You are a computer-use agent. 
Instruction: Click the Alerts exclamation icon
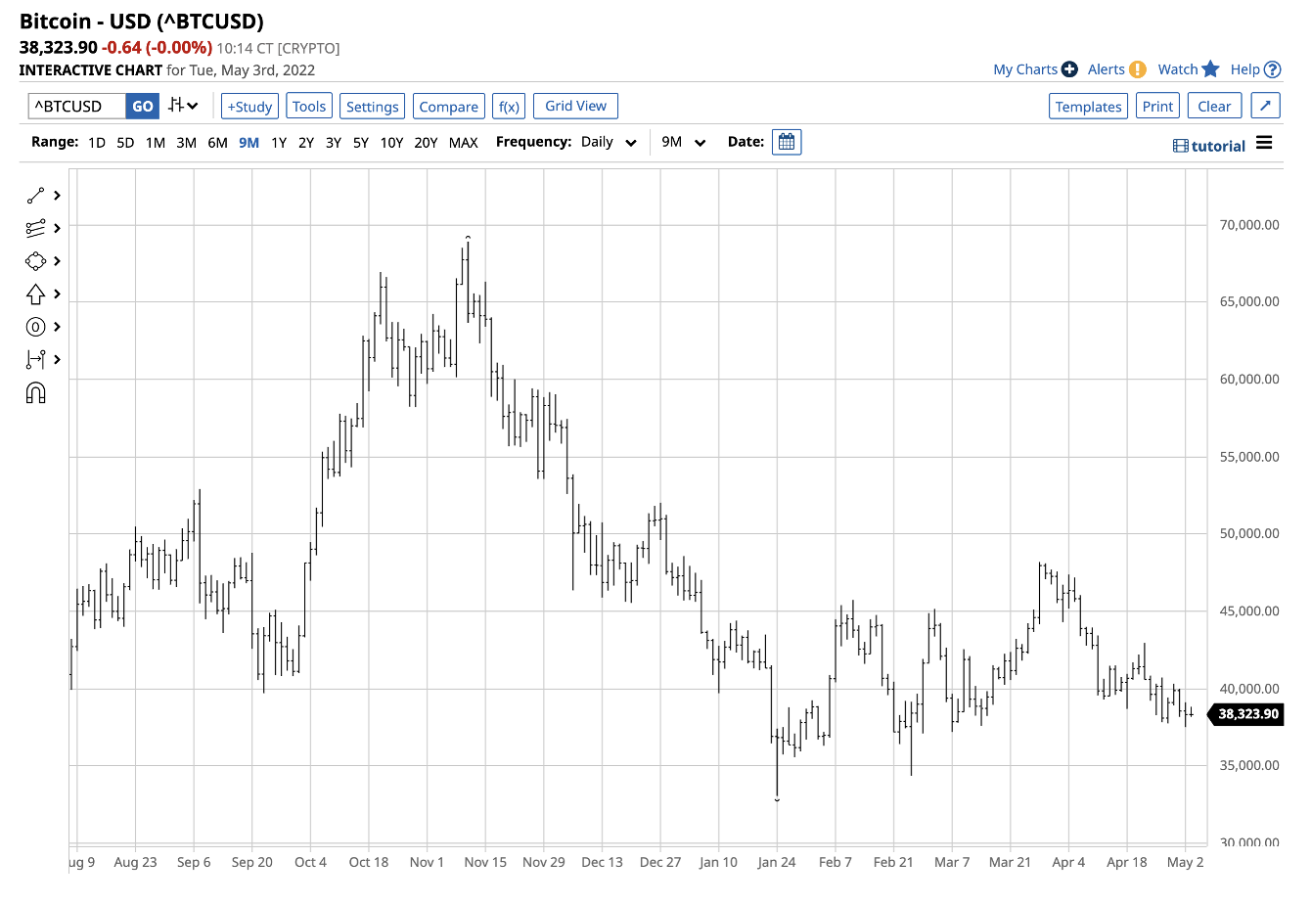1137,69
